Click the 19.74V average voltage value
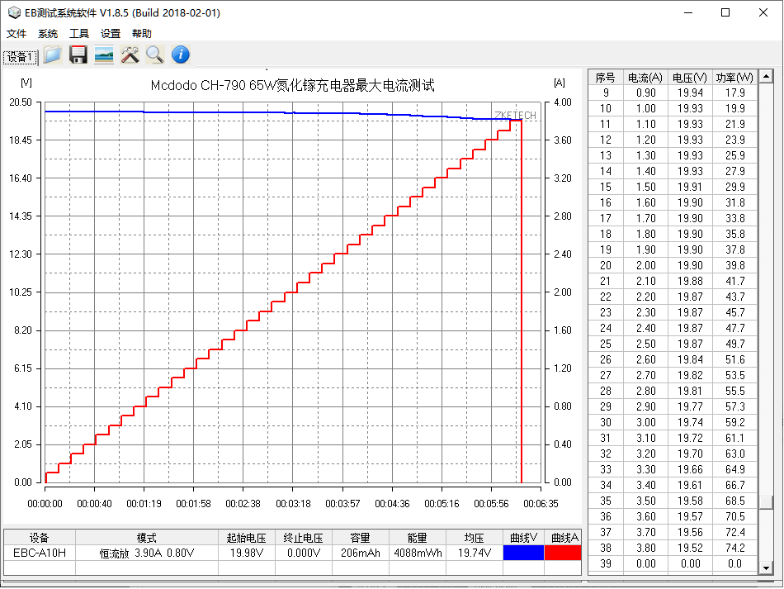The image size is (784, 589). coord(475,553)
